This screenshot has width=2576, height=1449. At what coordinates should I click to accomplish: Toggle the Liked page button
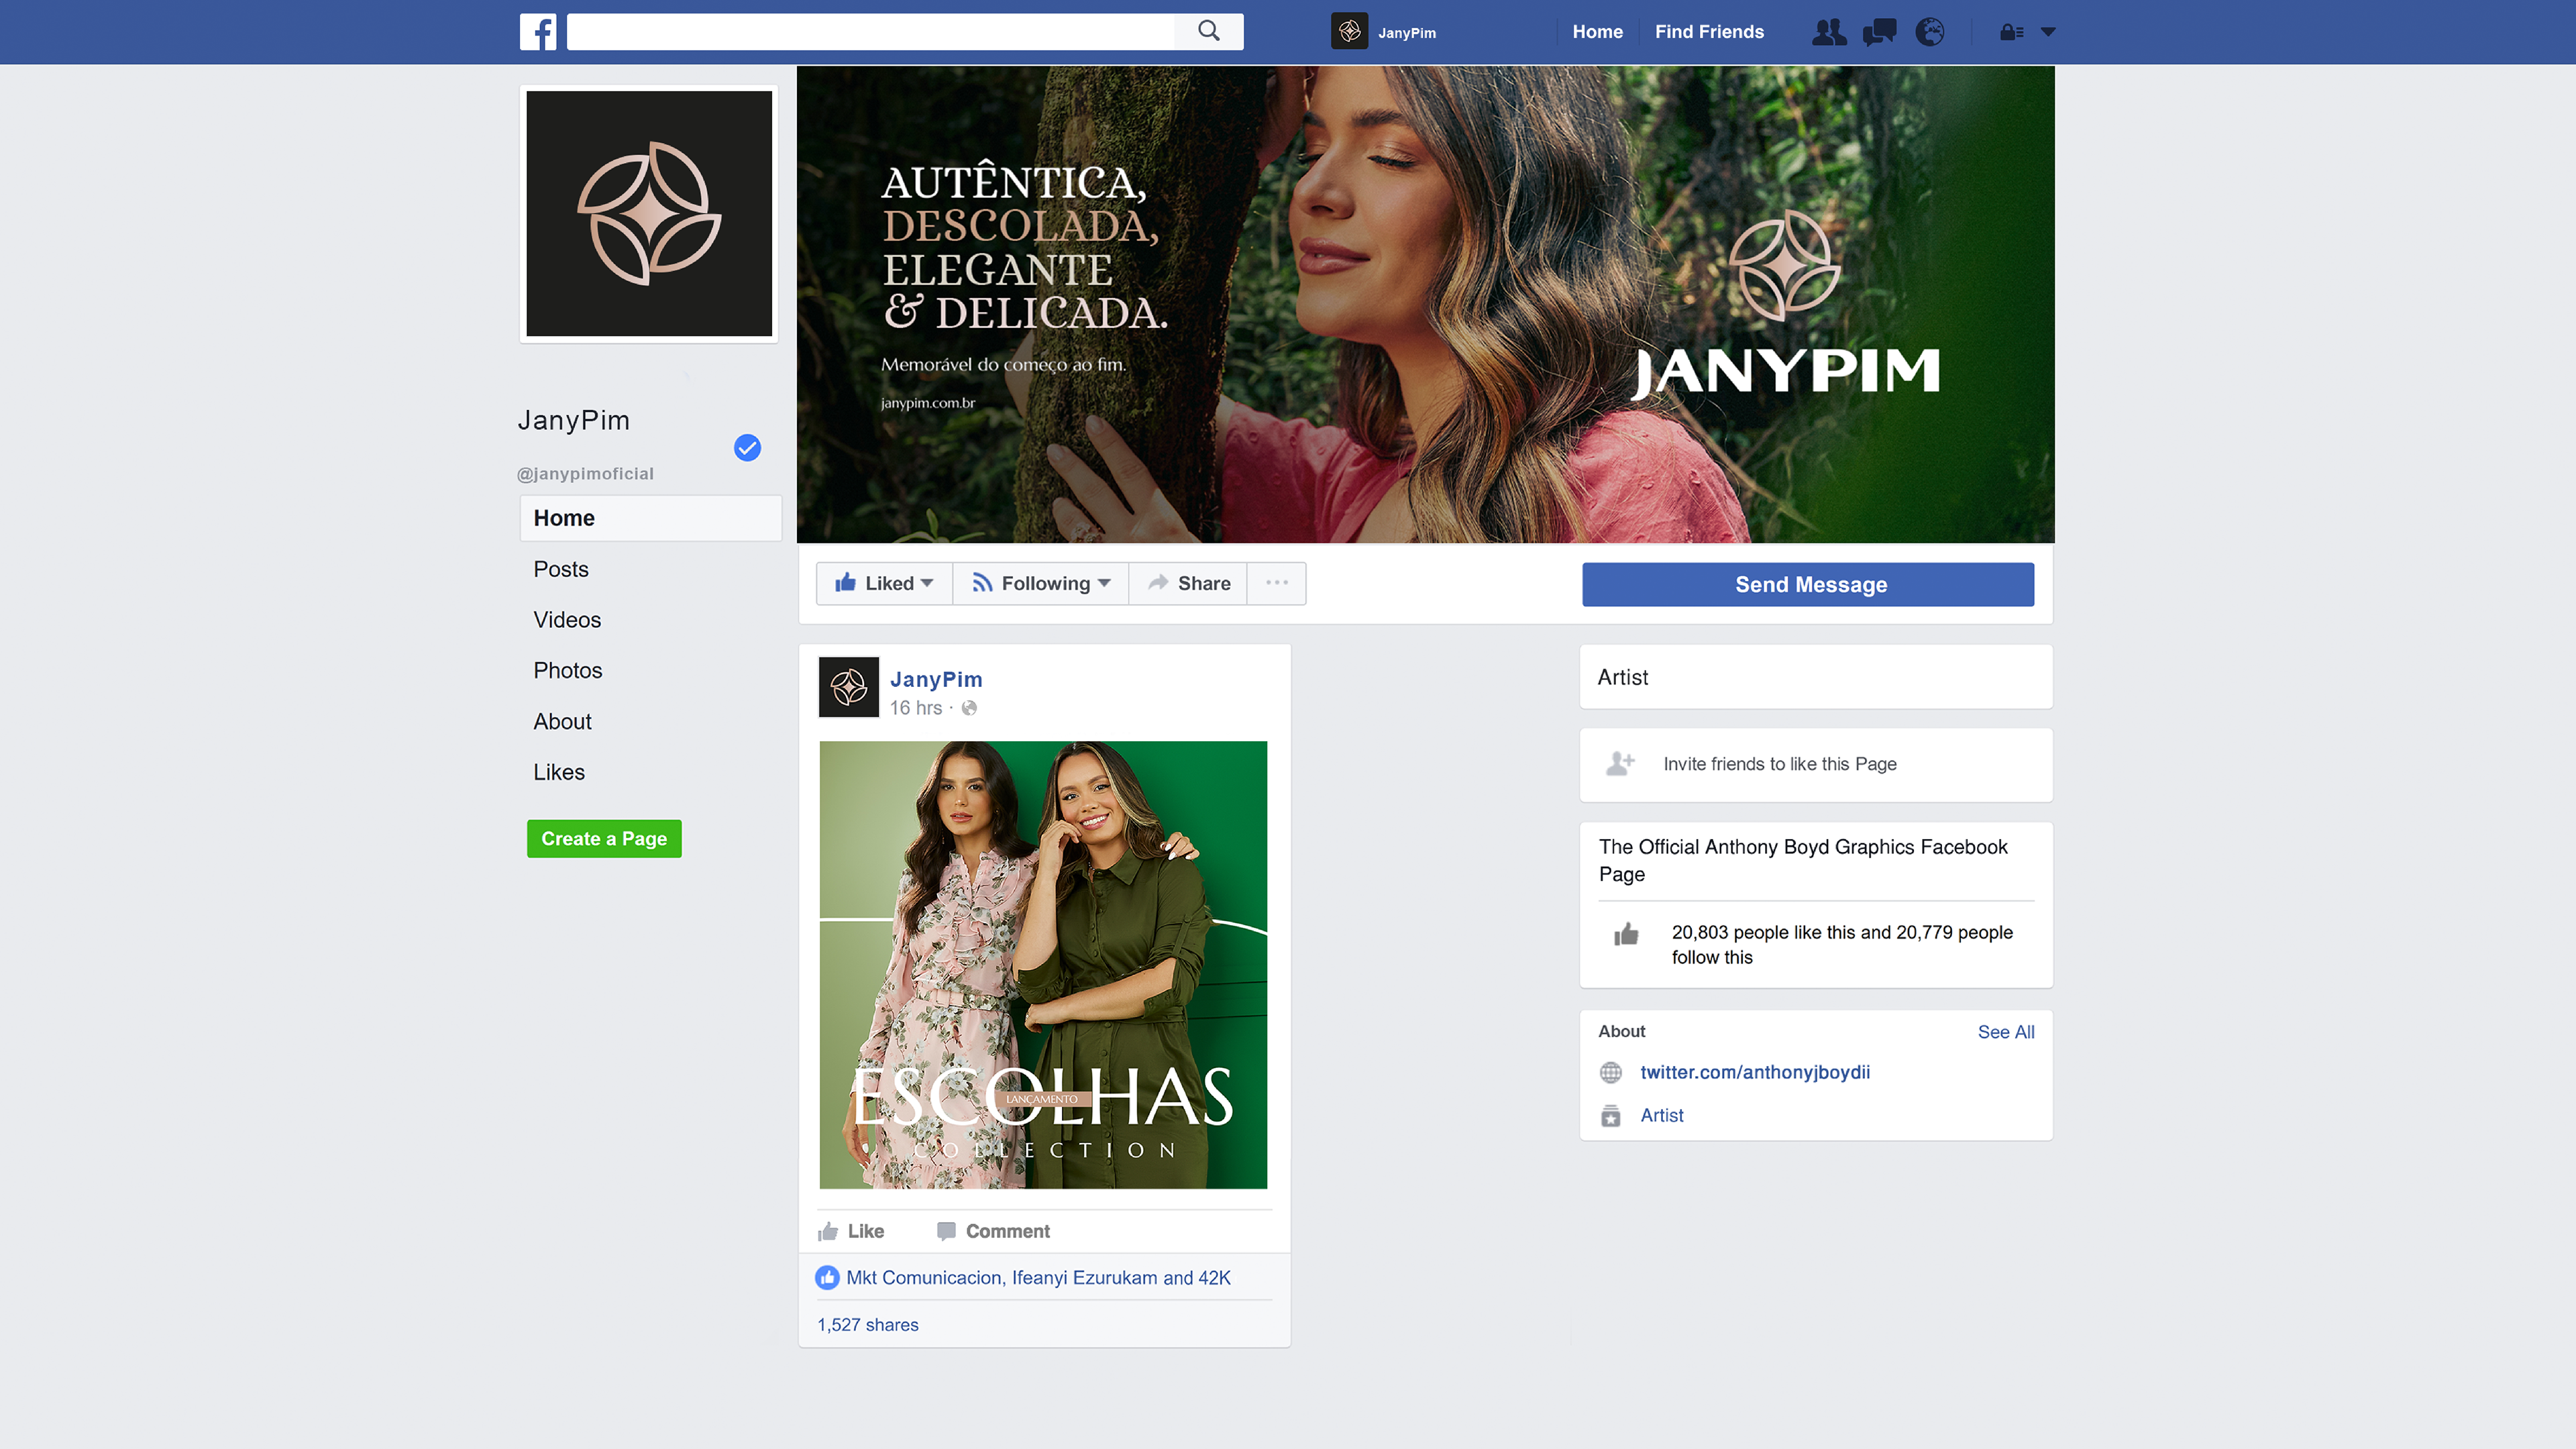pos(884,583)
